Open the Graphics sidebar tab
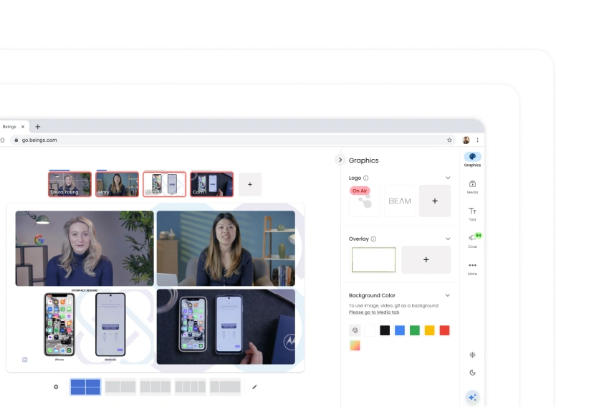This screenshot has height=407, width=604. [x=472, y=159]
